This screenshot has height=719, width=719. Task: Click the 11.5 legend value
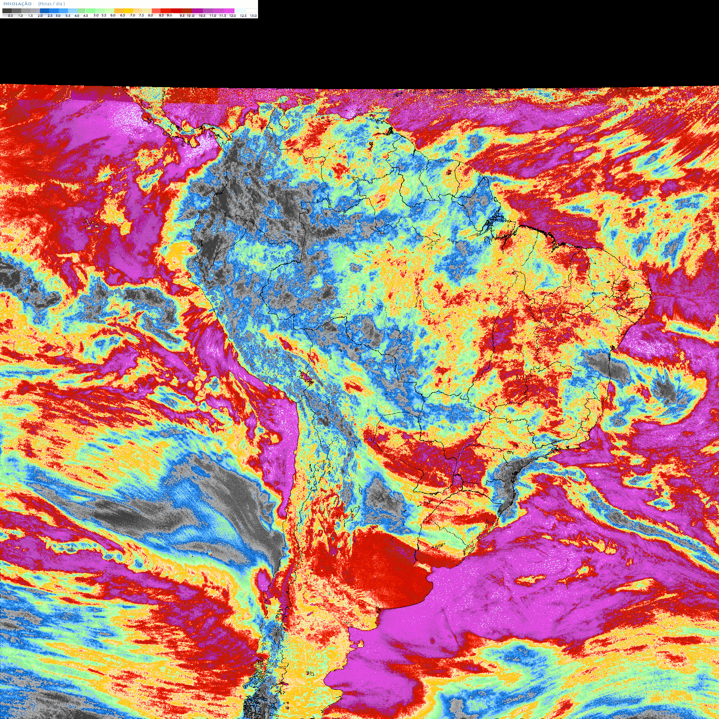222,16
